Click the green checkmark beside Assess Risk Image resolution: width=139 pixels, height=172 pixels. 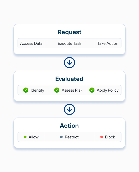point(57,90)
